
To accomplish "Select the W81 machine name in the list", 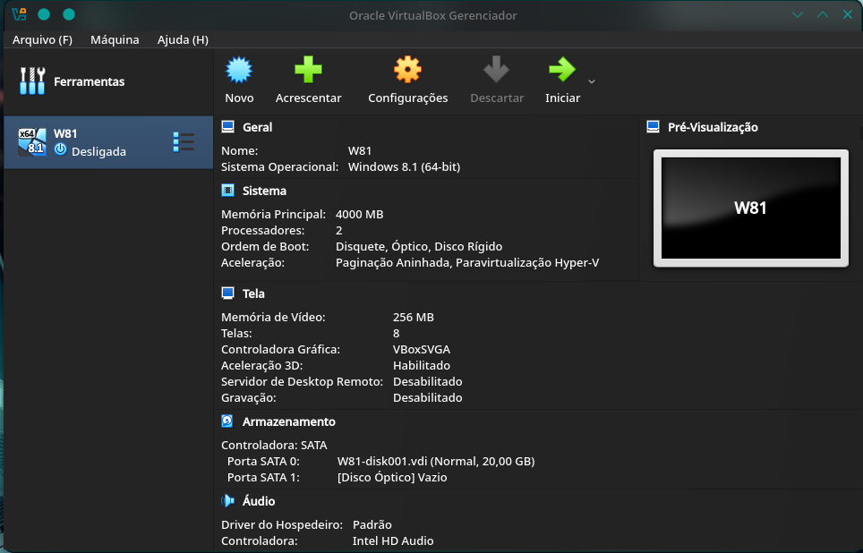I will click(65, 133).
